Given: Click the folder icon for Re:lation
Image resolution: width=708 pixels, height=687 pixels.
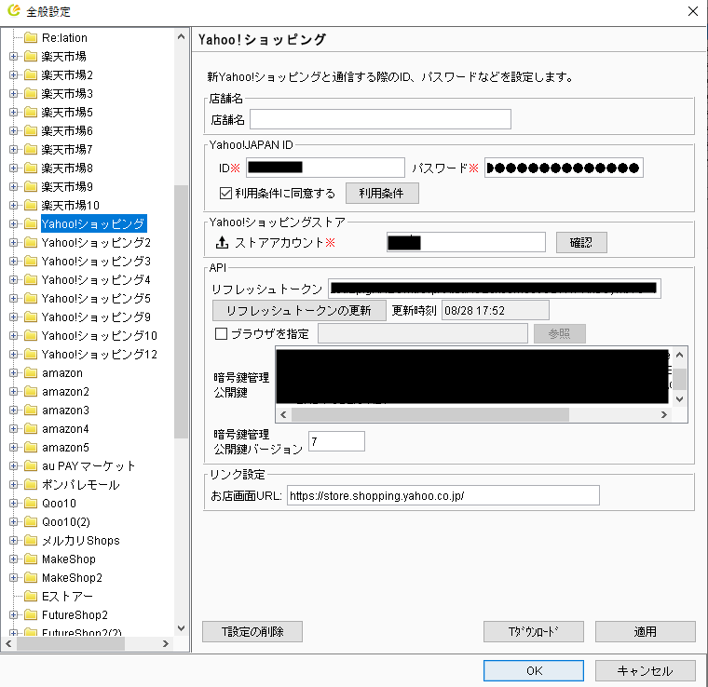Looking at the screenshot, I should coord(30,37).
